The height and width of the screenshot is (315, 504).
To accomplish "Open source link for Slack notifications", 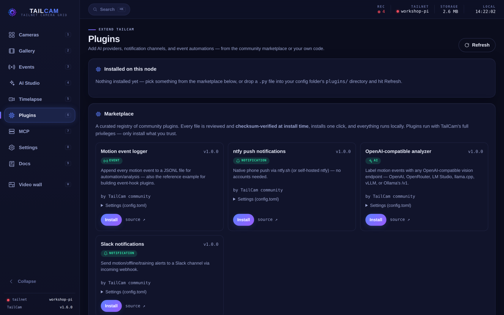I will pos(135,306).
